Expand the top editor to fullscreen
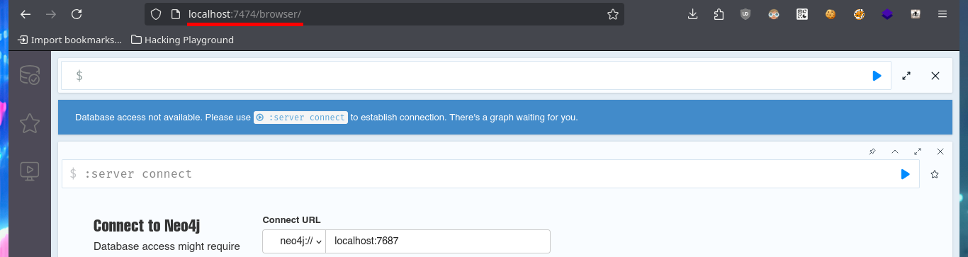 coord(906,76)
